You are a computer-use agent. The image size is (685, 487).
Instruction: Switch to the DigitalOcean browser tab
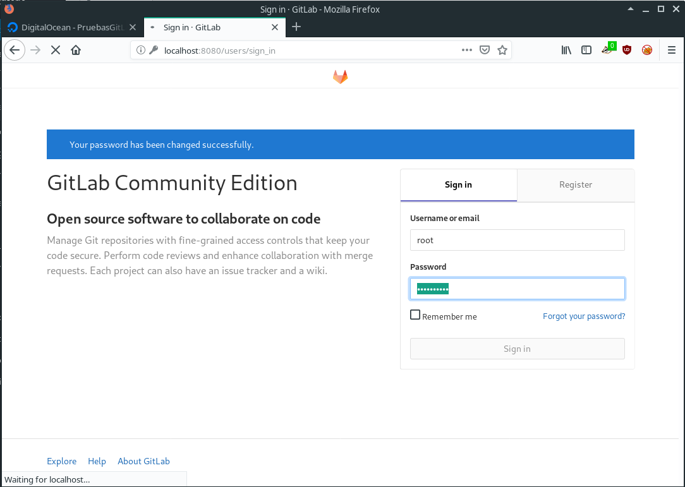click(71, 27)
